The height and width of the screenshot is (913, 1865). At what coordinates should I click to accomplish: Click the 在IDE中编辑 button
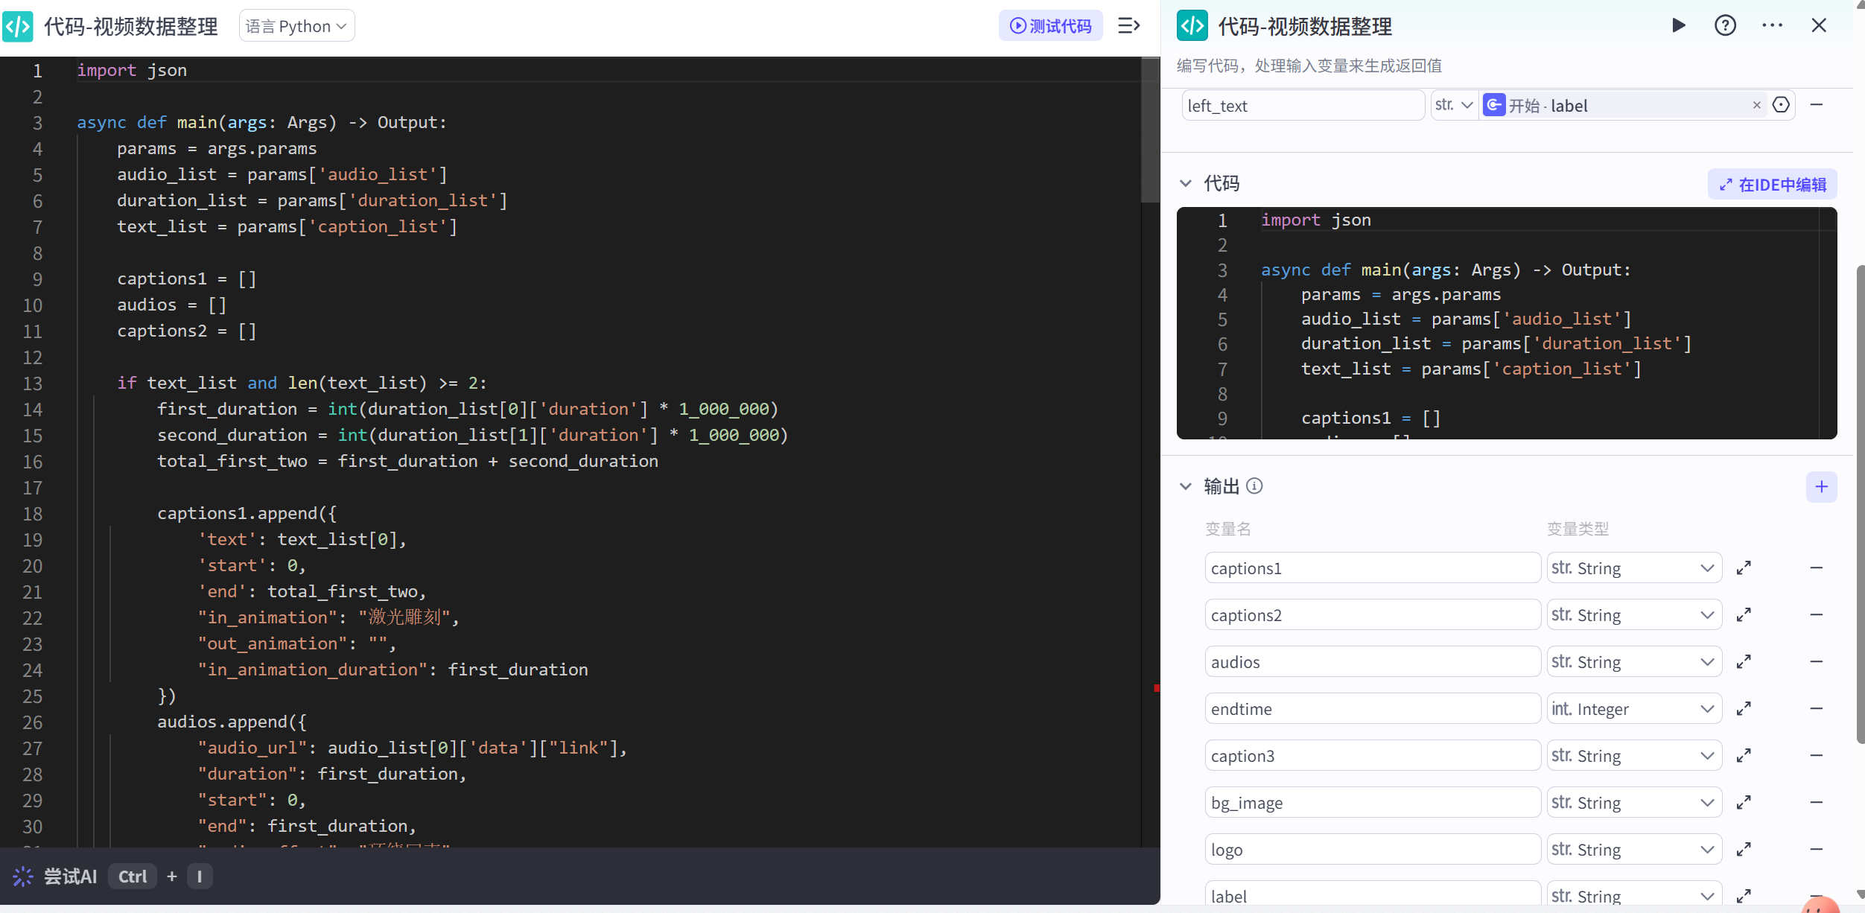[1772, 185]
